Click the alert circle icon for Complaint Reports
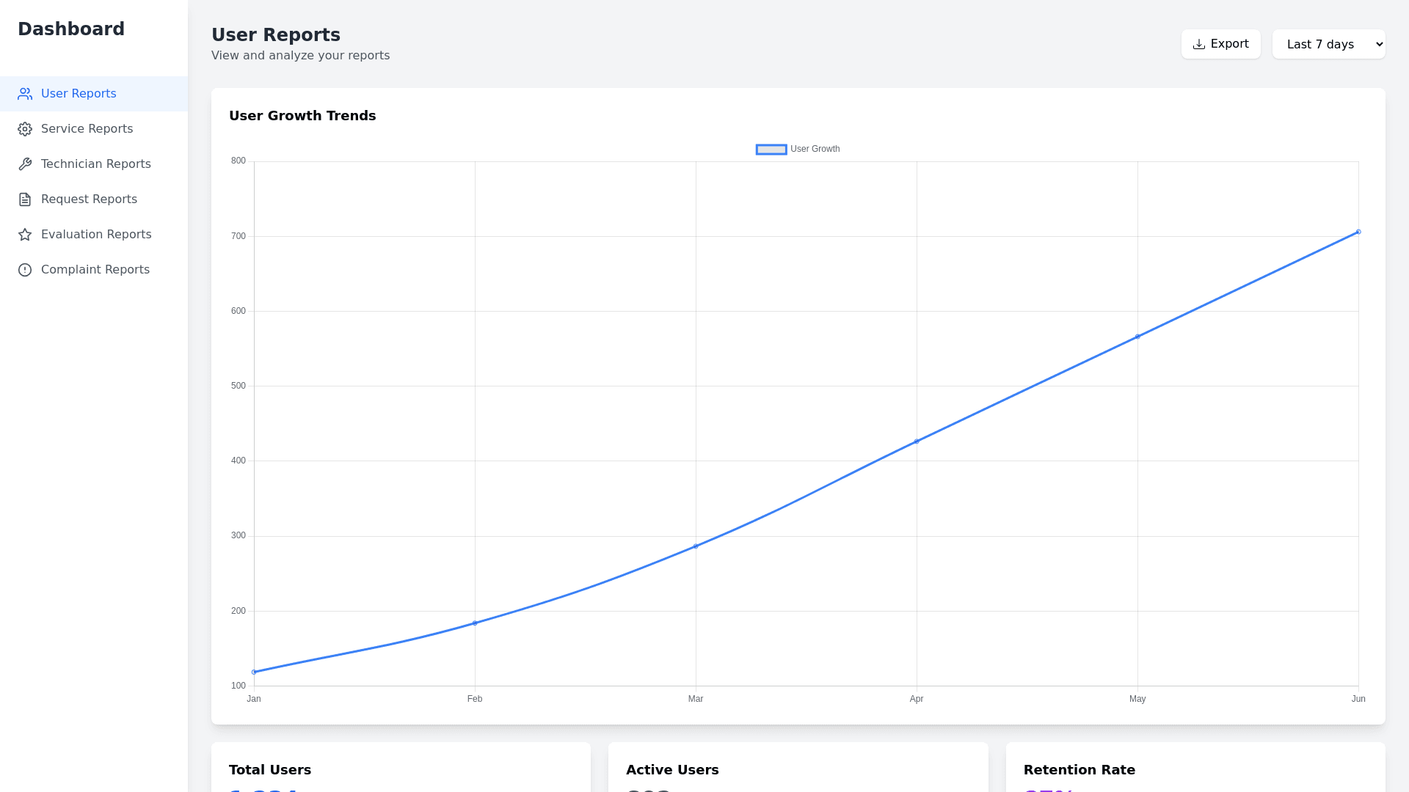 (25, 270)
